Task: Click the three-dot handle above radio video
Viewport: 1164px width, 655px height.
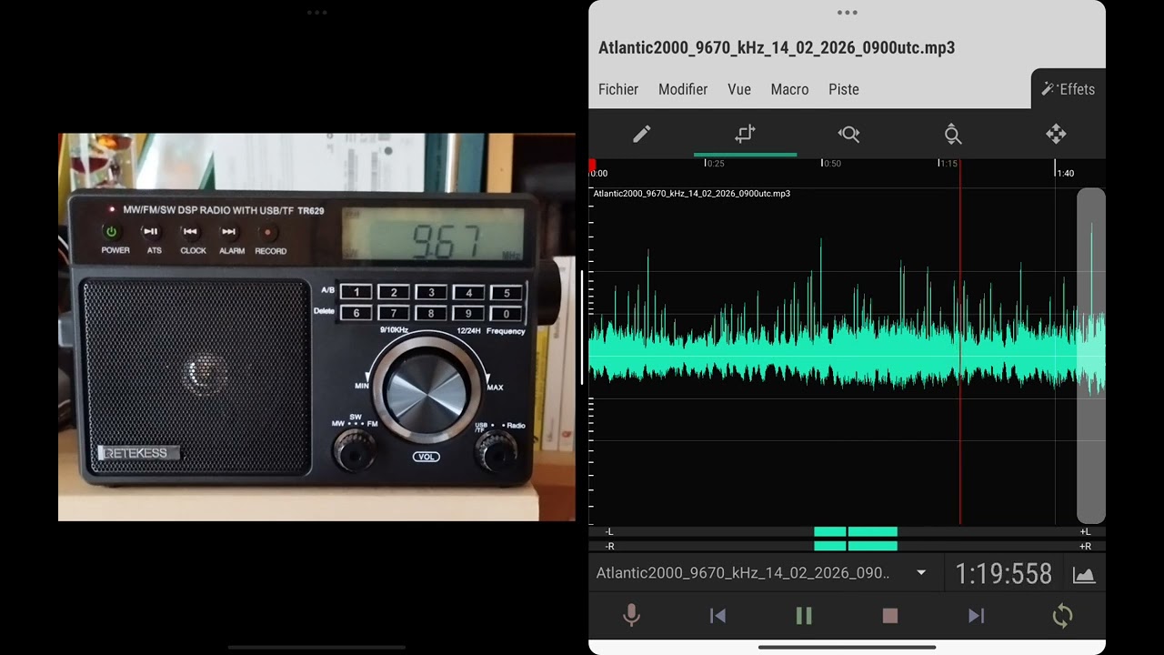Action: click(x=316, y=13)
